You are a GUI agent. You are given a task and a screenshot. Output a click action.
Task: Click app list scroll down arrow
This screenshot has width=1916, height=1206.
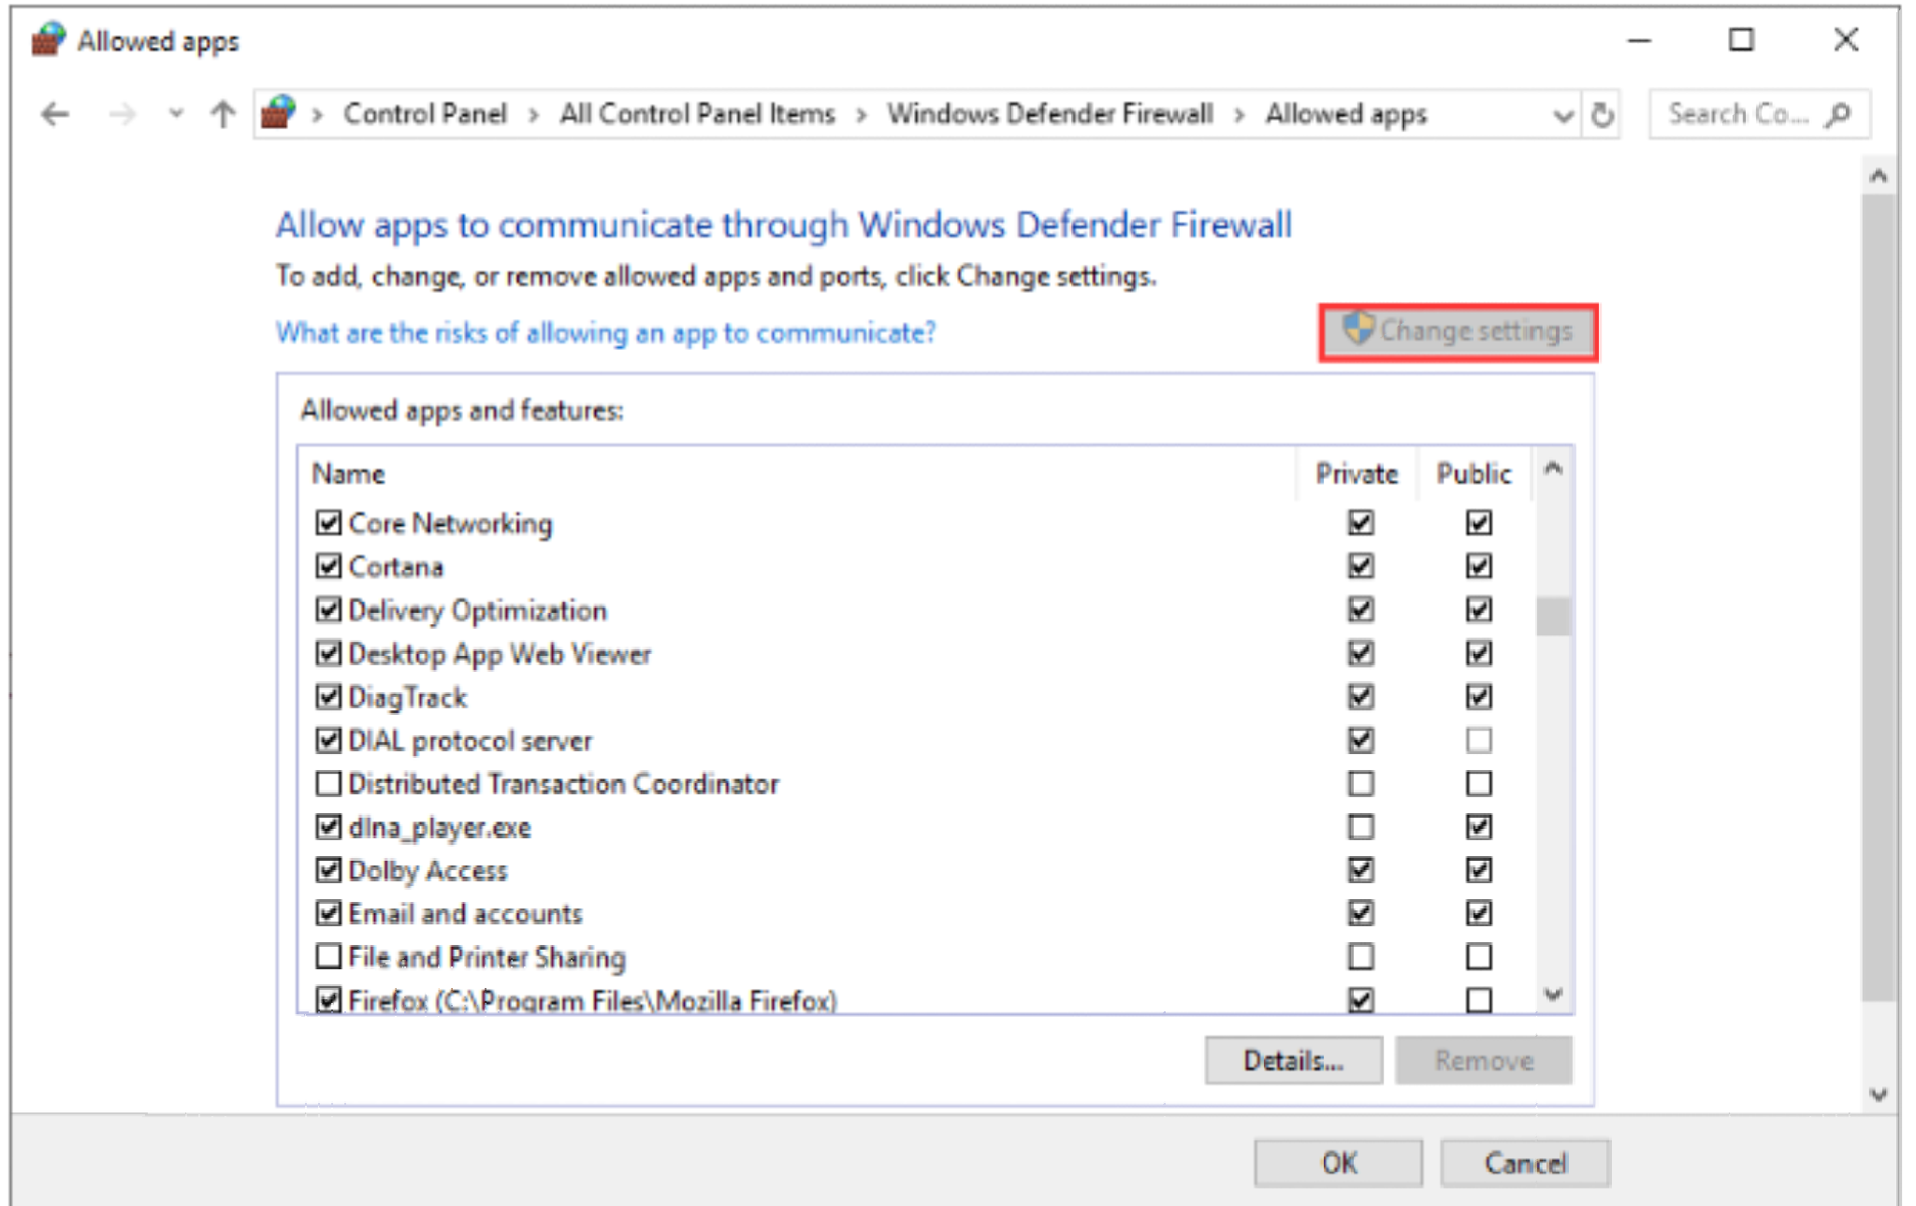click(1554, 995)
